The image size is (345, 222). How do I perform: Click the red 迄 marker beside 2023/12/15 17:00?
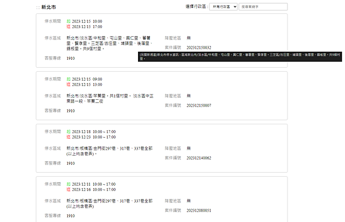68,27
